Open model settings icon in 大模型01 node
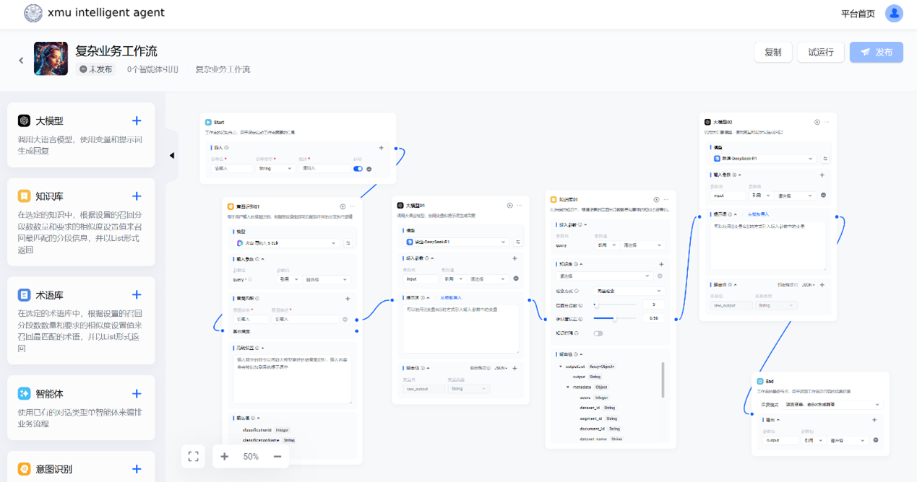Image resolution: width=917 pixels, height=482 pixels. (517, 242)
